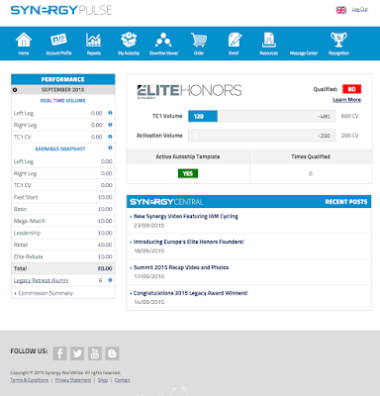Open the Reports chart icon
380x396 pixels.
pyautogui.click(x=94, y=40)
